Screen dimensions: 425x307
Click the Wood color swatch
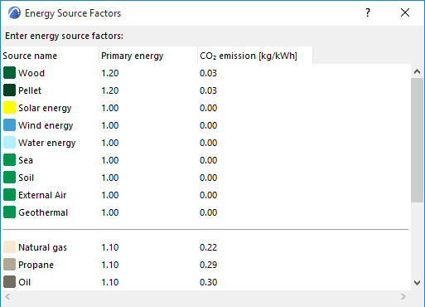[x=9, y=73]
